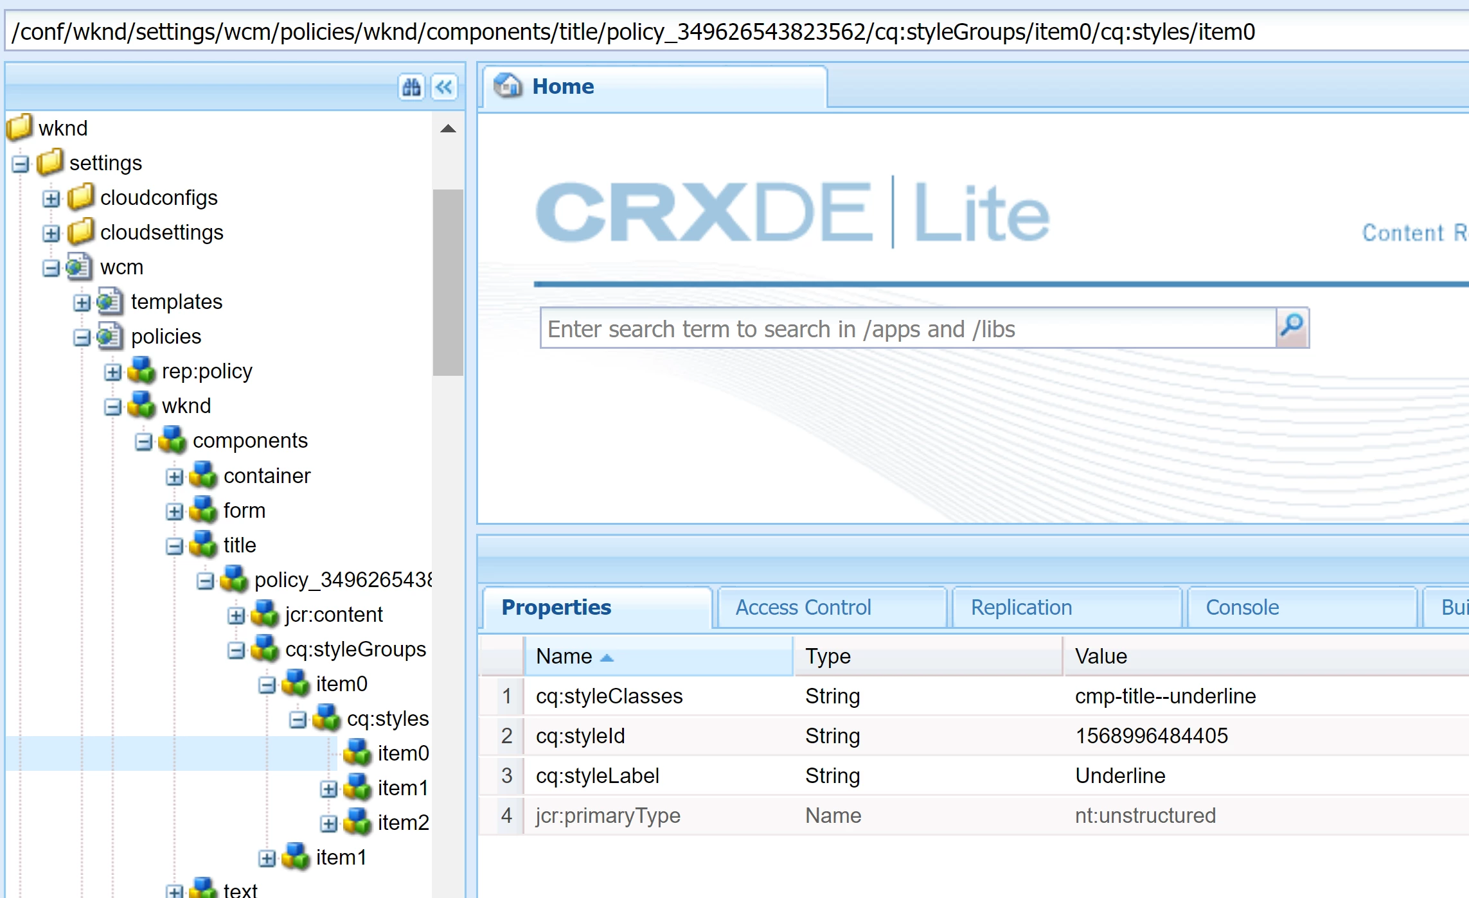Click the templates node icon
Screen dimensions: 1469x898
pyautogui.click(x=110, y=302)
